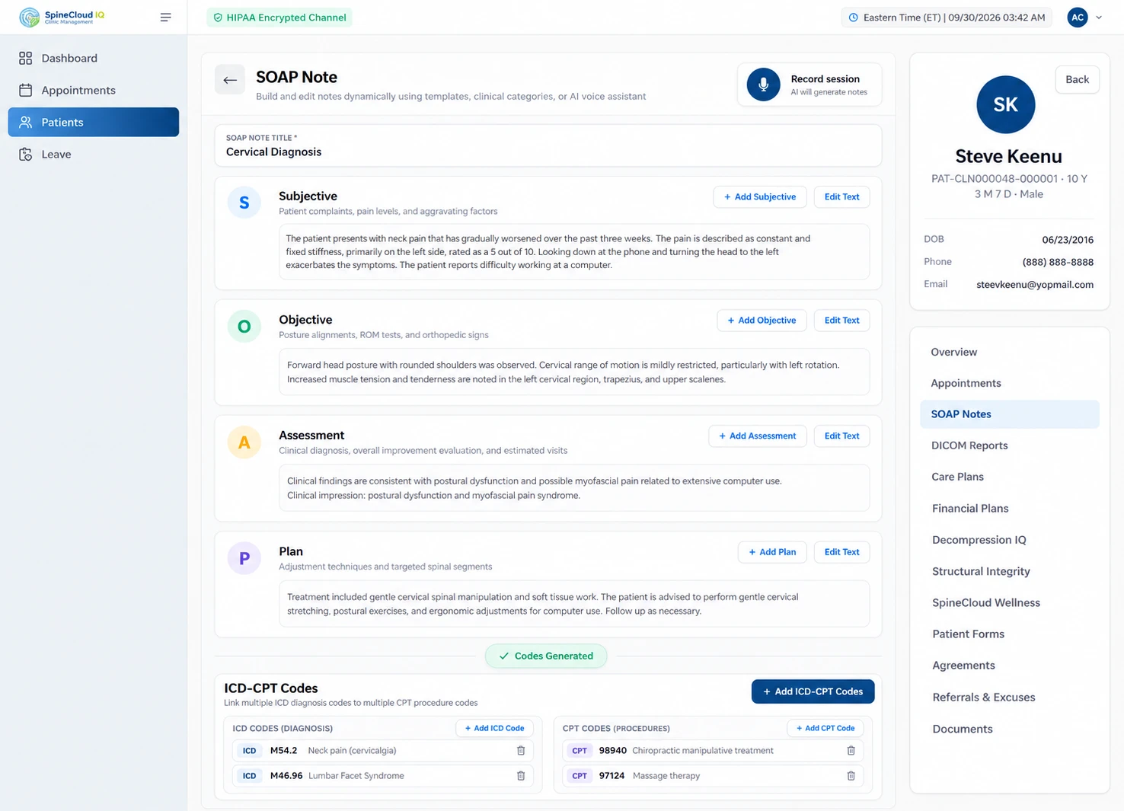Collapse the sidebar with the hamburger icon

point(165,18)
